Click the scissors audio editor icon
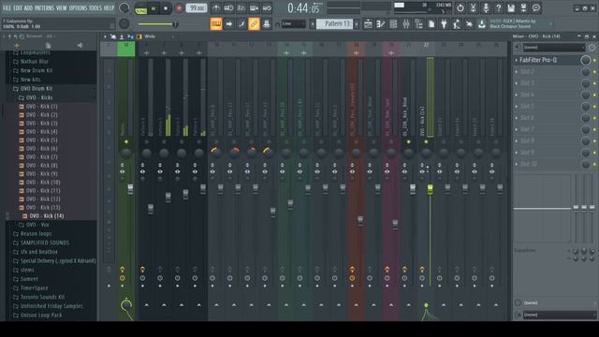The image size is (599, 337). click(473, 7)
